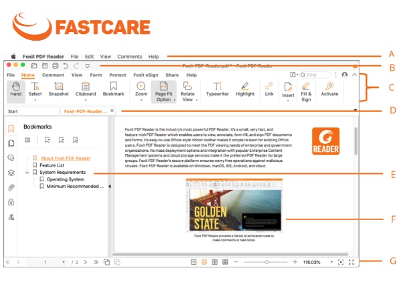
Task: Jump to the last page
Action: coord(96,262)
